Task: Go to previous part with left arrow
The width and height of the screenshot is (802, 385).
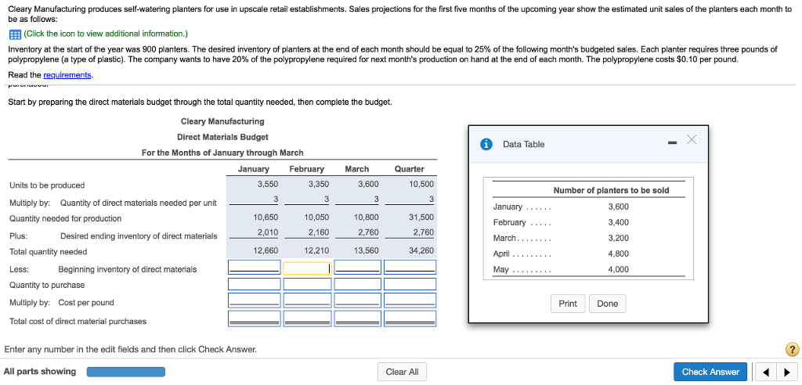Action: click(766, 372)
